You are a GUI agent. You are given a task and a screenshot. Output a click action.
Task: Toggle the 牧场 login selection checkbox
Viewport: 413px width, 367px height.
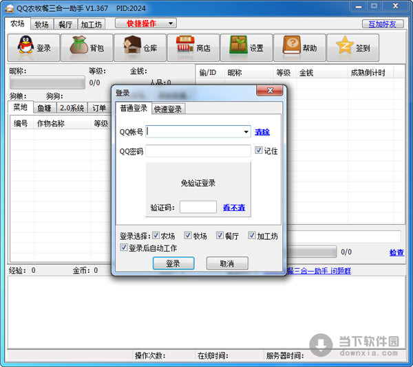(x=188, y=235)
